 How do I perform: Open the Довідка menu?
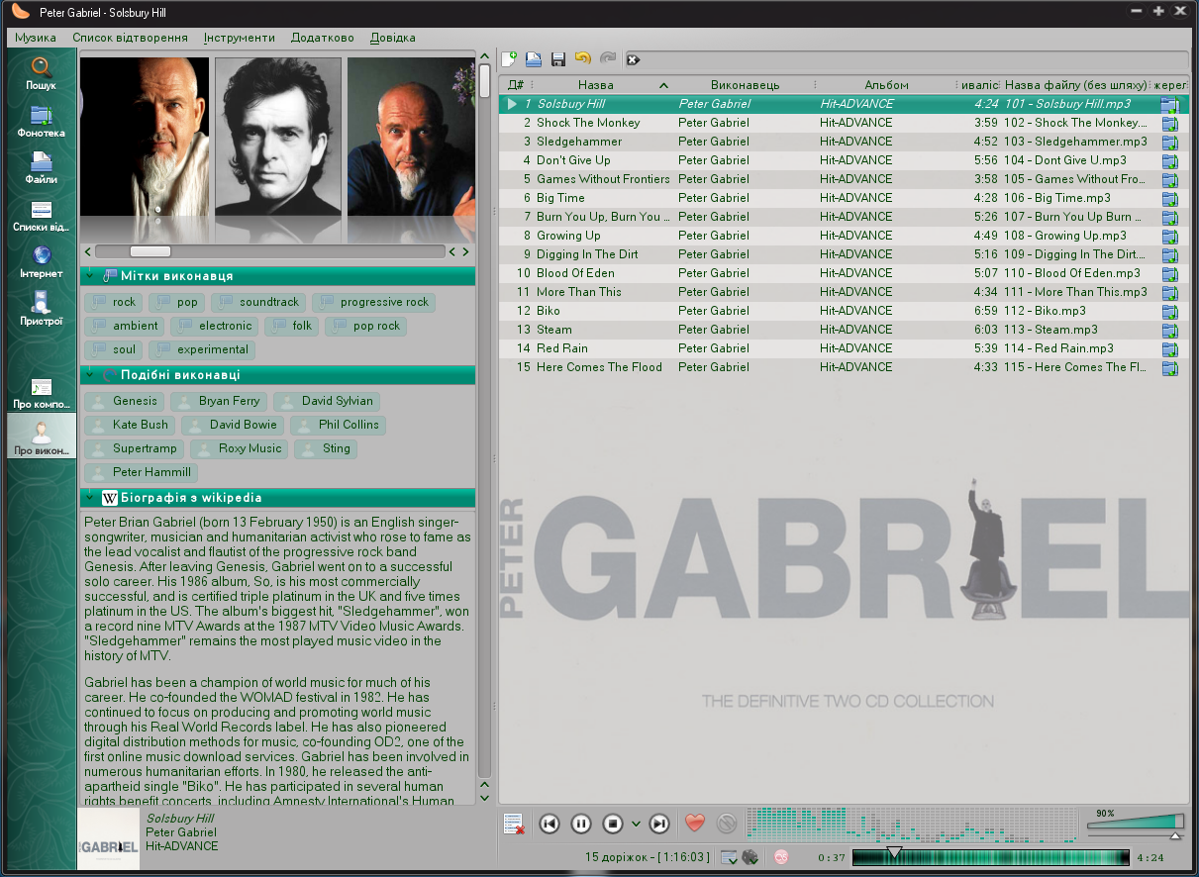pyautogui.click(x=393, y=38)
